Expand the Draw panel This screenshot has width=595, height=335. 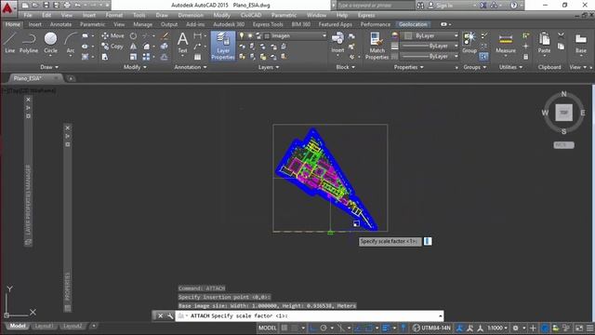click(x=49, y=67)
